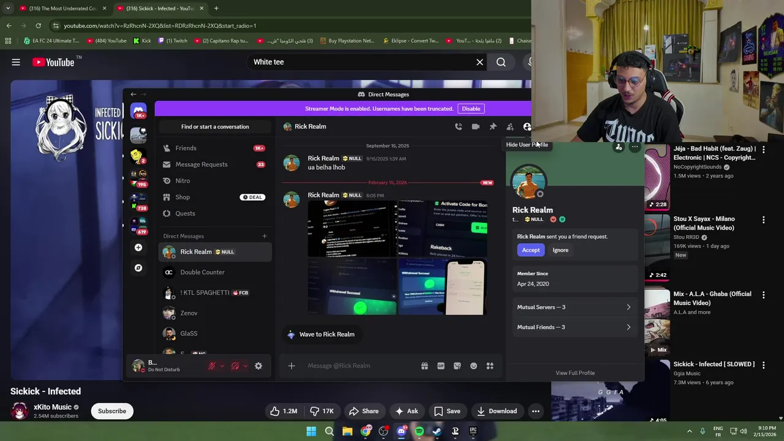This screenshot has width=784, height=441.
Task: Toggle Discord microphone mute
Action: tap(212, 366)
